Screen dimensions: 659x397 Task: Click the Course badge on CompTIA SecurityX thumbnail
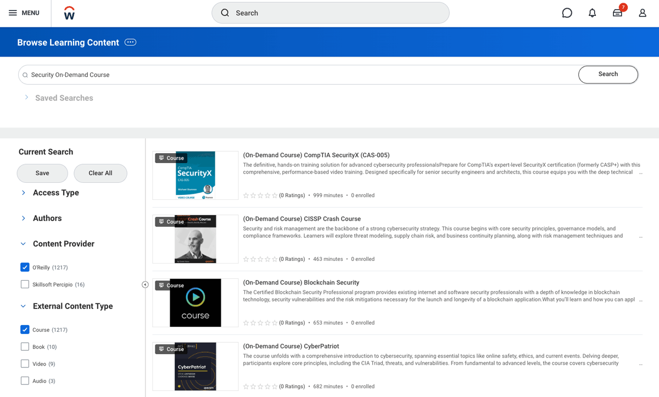171,158
